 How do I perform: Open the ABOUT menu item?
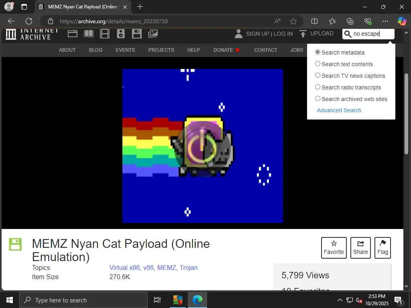coord(67,50)
